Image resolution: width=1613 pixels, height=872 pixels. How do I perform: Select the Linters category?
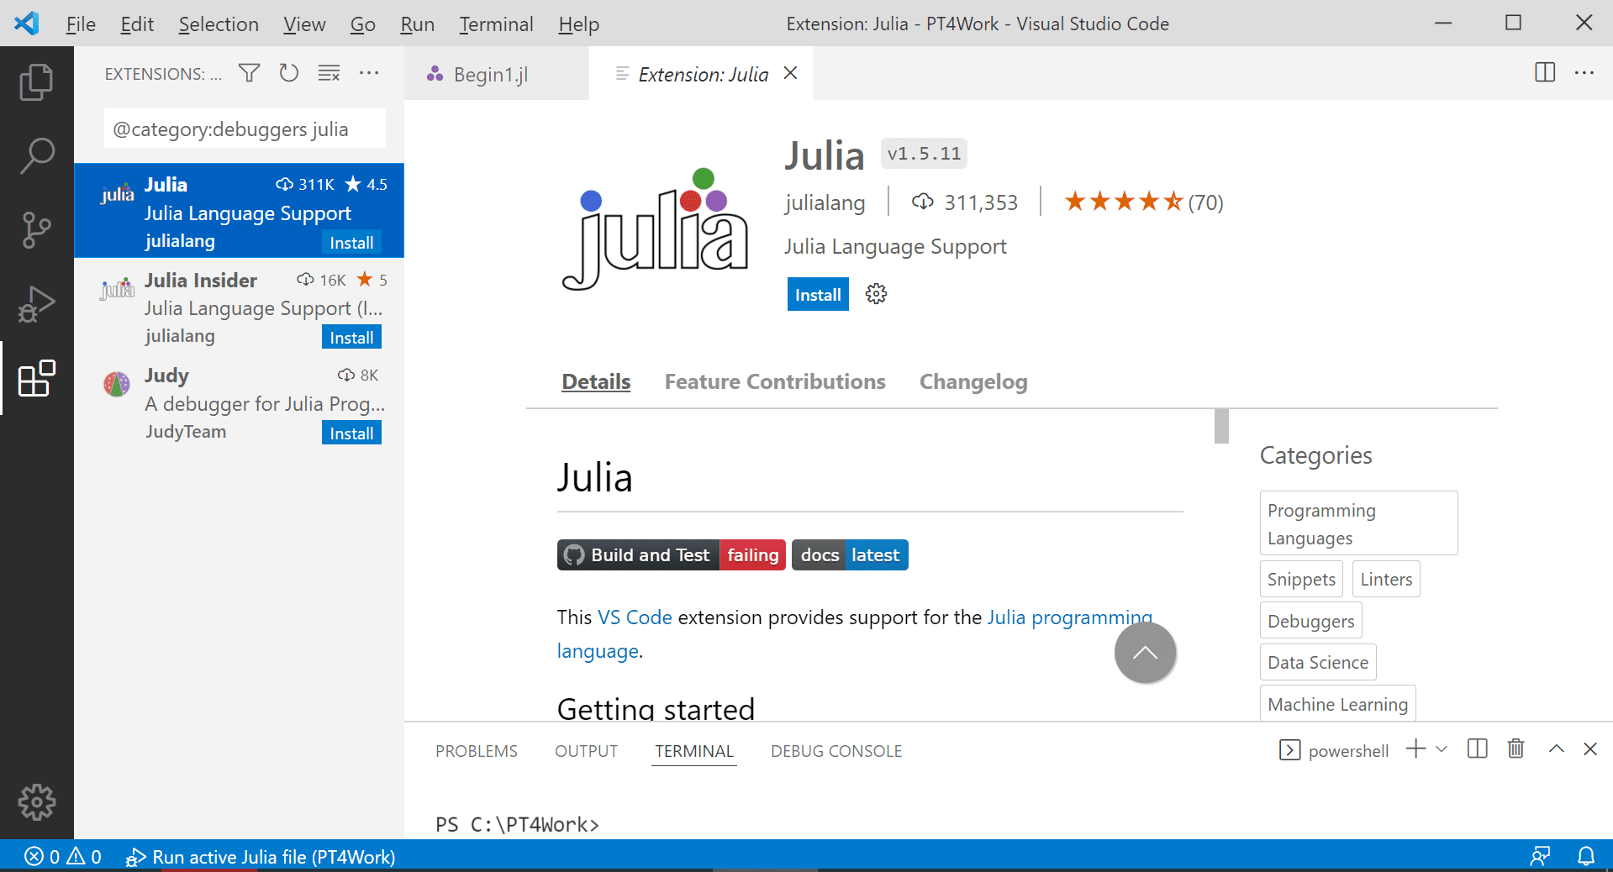pos(1386,579)
